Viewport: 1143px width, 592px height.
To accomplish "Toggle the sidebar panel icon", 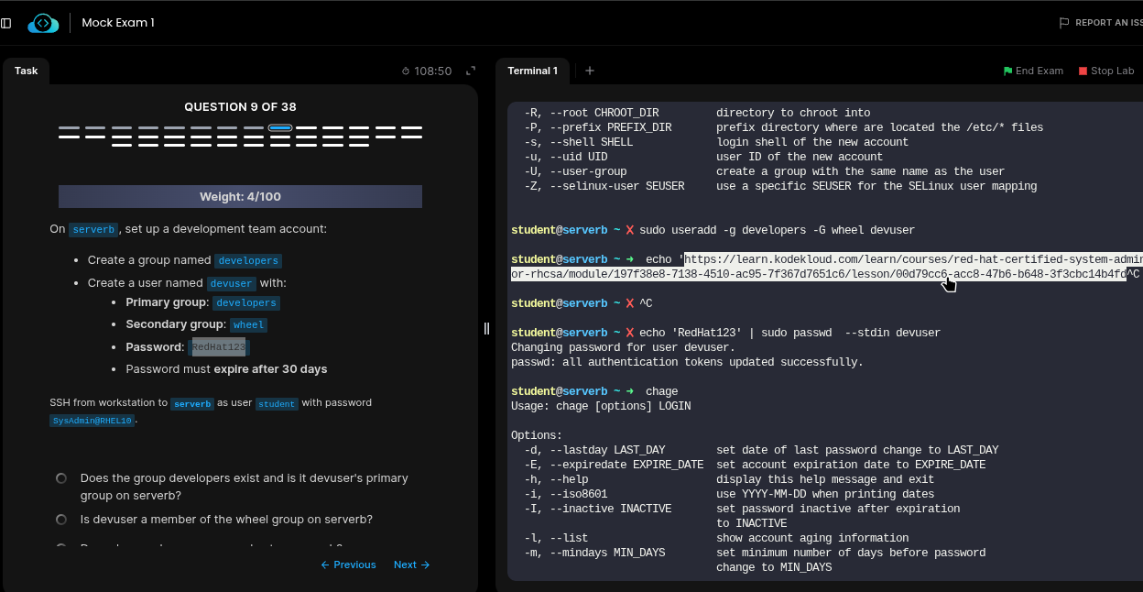I will (6, 23).
